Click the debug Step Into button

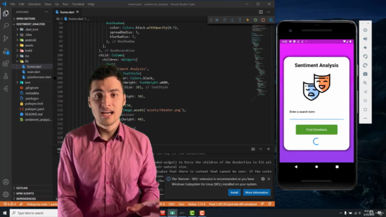pos(232,20)
